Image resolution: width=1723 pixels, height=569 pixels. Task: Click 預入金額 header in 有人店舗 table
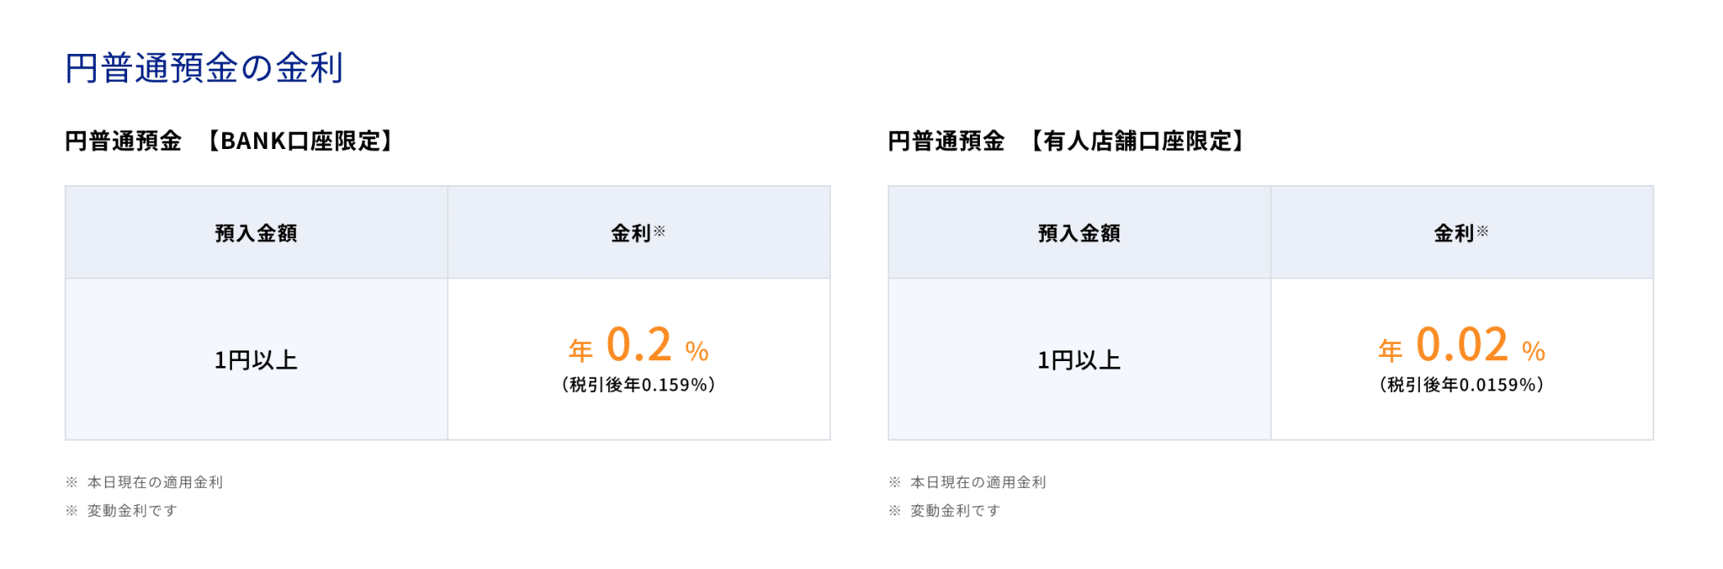click(1079, 233)
